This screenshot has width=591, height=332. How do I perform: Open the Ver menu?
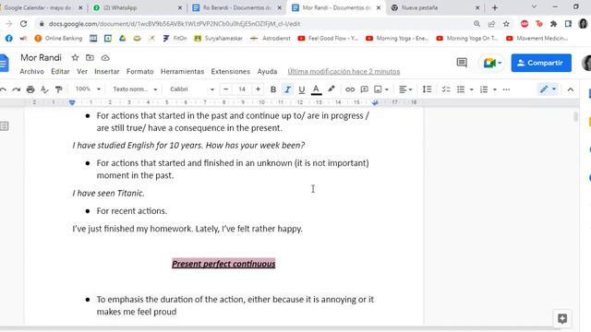click(82, 72)
